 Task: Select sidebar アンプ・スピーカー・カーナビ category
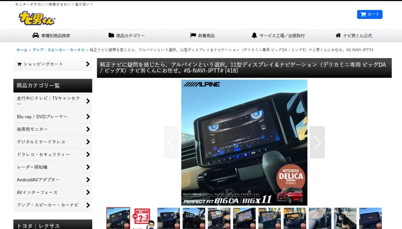point(53,205)
